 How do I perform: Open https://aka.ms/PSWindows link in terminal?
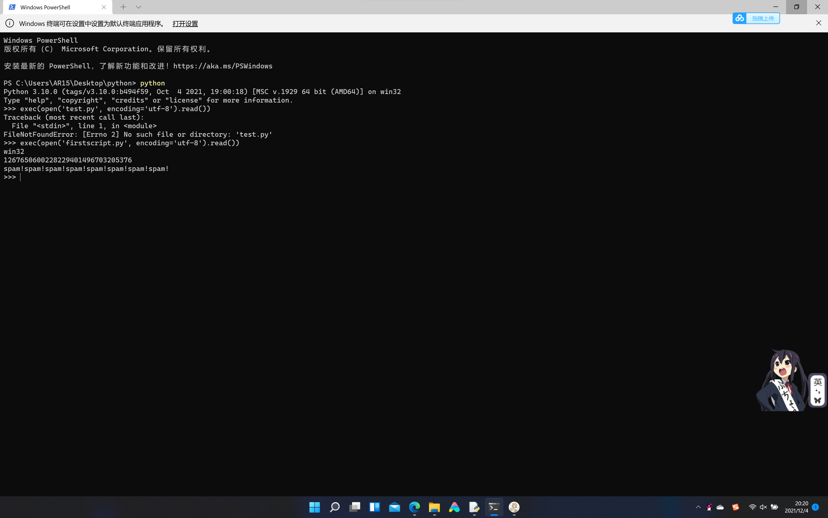click(x=223, y=66)
